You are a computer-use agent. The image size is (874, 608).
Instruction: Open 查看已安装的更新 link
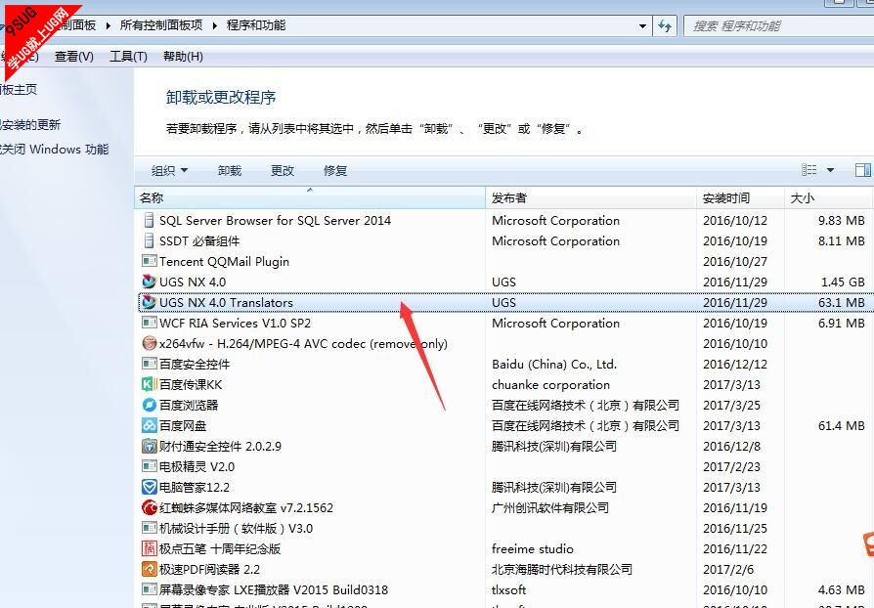(30, 125)
